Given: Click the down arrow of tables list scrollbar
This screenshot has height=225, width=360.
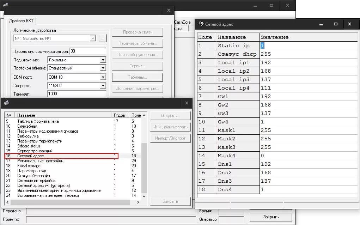Looking at the screenshot, I should pos(144,196).
